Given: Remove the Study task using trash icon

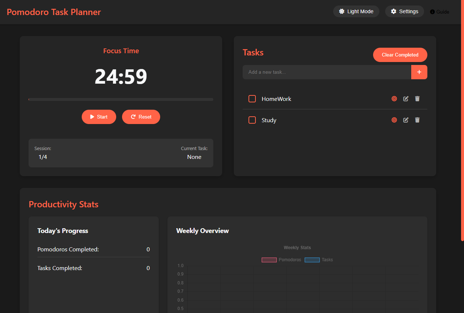Looking at the screenshot, I should click(417, 120).
